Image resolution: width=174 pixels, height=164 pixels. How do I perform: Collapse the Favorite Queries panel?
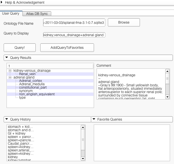click(x=94, y=119)
